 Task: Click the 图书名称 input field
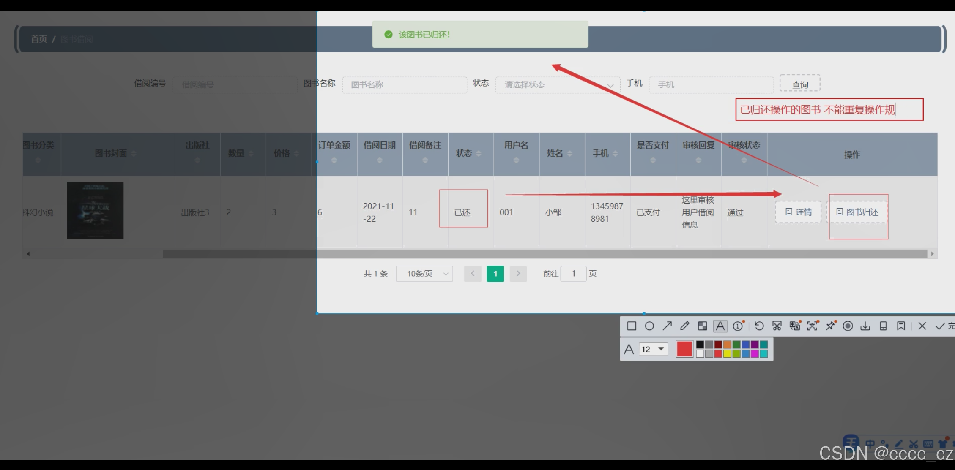click(x=405, y=85)
